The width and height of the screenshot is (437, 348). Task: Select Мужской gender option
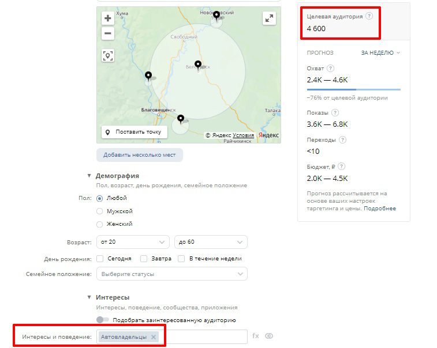coord(99,211)
